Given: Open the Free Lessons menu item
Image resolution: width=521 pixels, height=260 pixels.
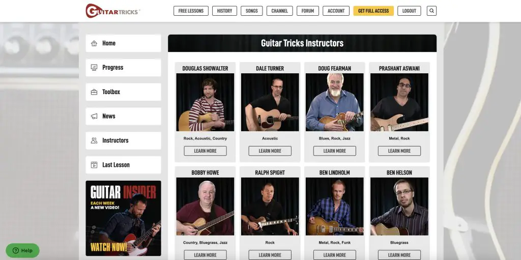Looking at the screenshot, I should 191,11.
